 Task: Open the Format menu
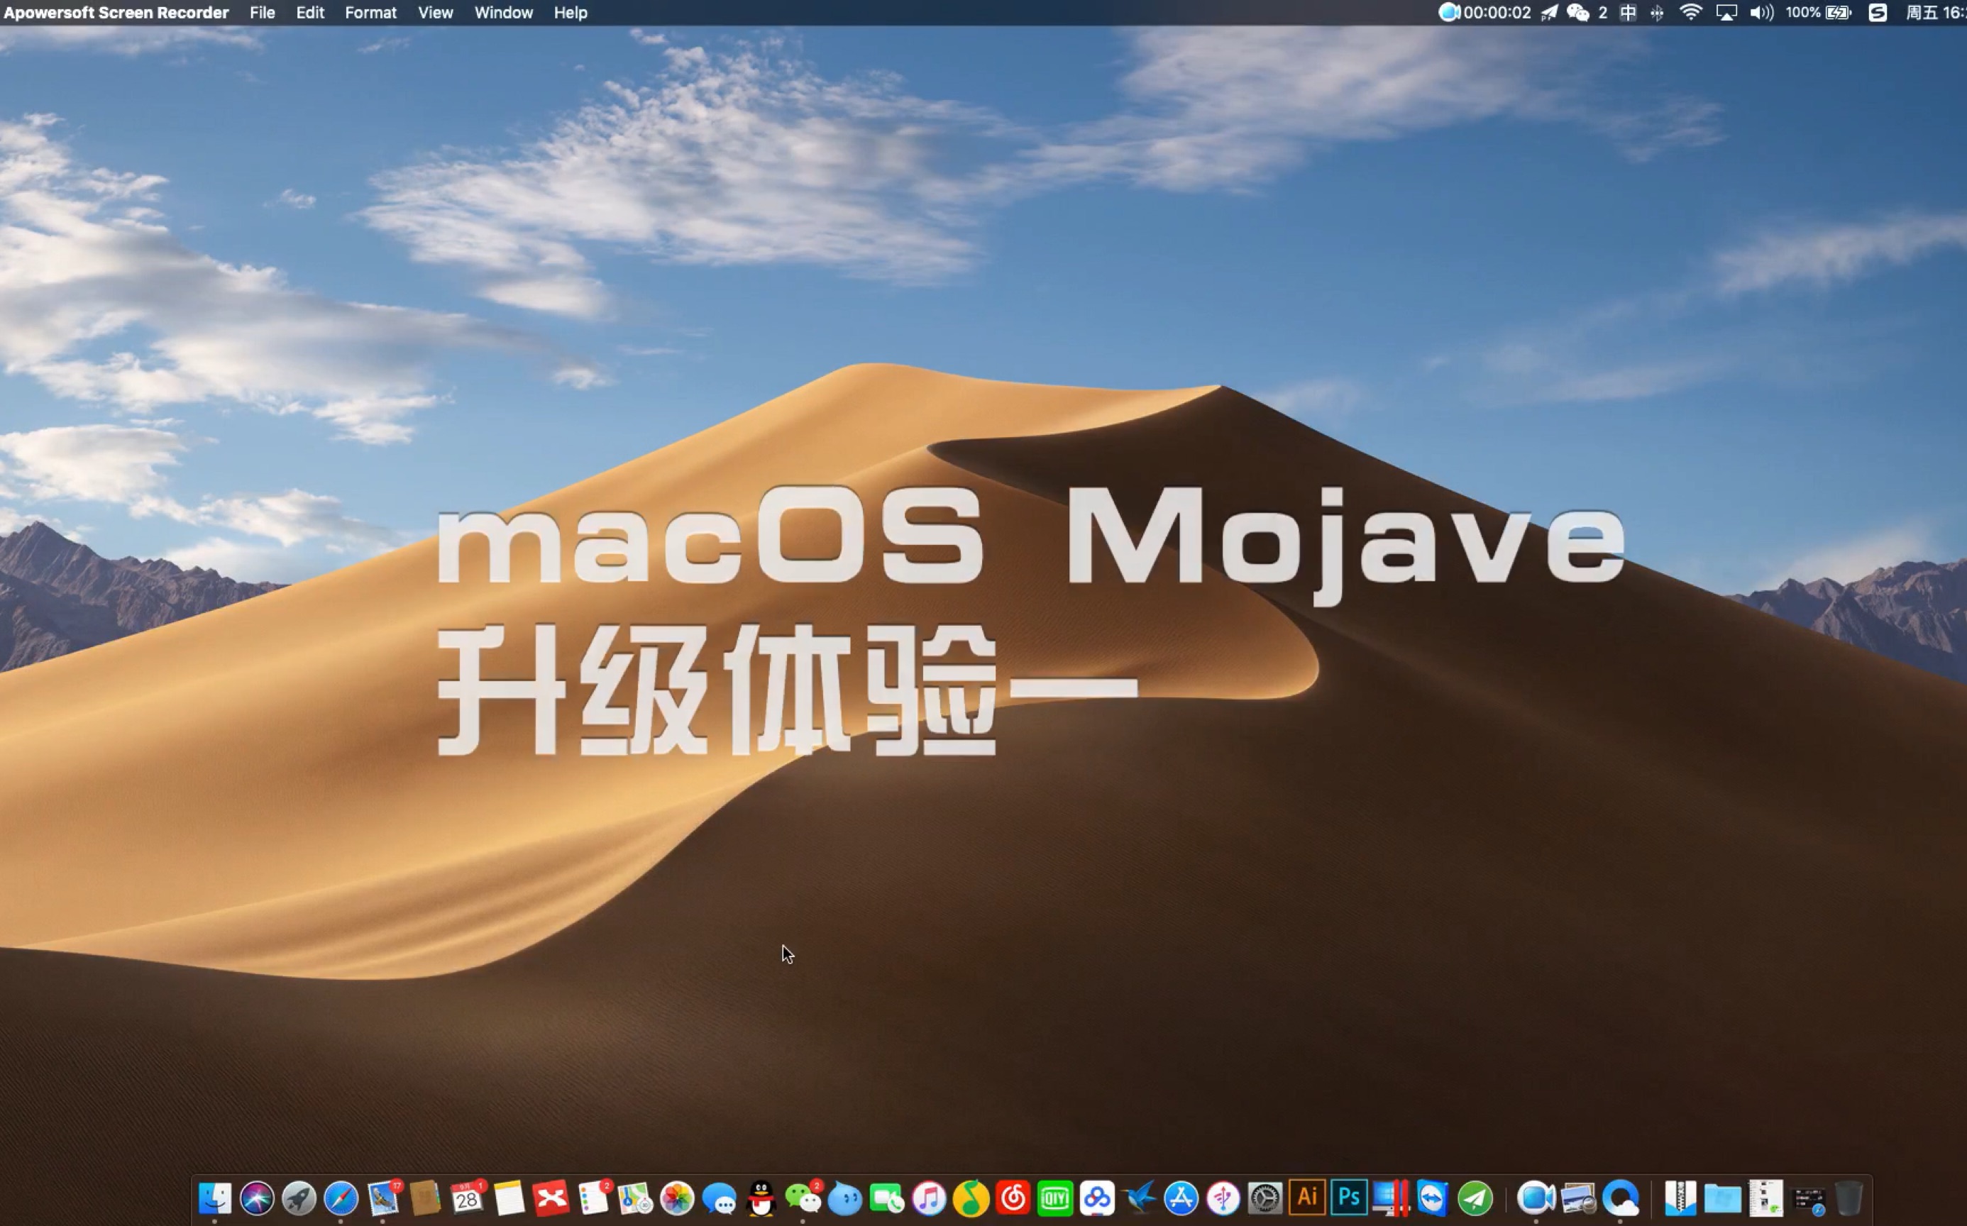[x=370, y=12]
